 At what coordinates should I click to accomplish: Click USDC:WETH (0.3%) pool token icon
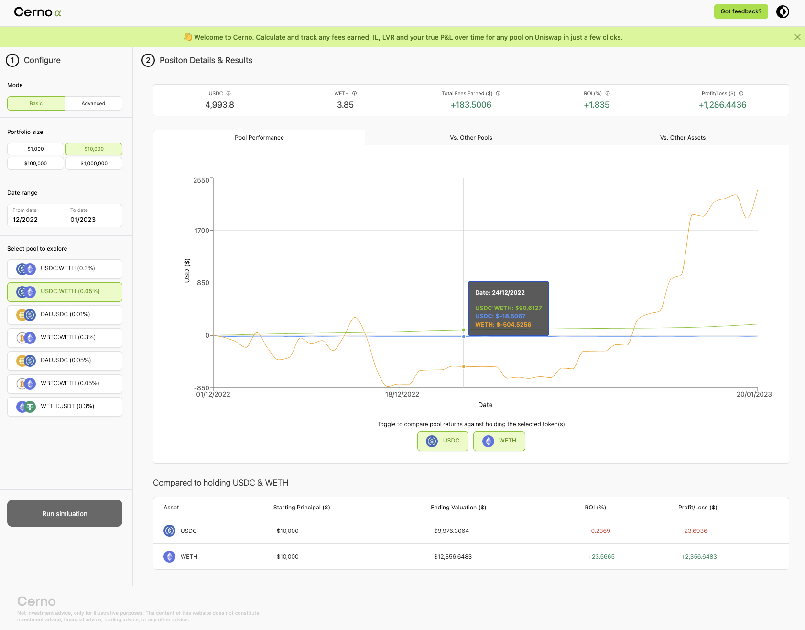[26, 269]
